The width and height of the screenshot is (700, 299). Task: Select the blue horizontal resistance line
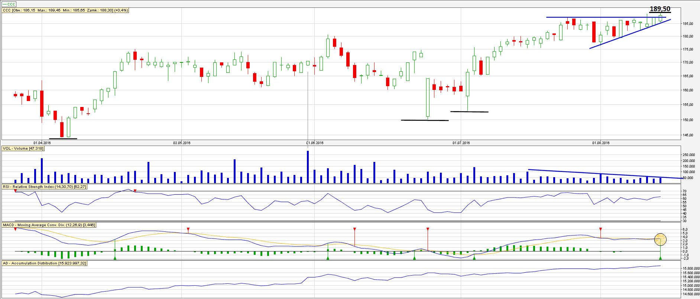click(594, 17)
